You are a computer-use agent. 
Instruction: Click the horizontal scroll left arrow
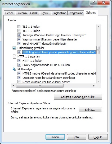pos(14,86)
